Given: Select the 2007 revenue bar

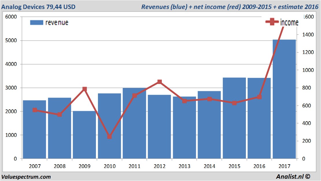Looking at the screenshot, I should (x=35, y=129).
